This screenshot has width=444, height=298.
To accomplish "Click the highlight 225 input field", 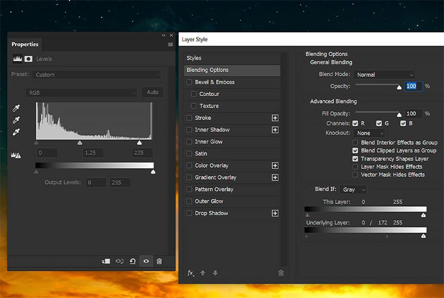I will [143, 153].
